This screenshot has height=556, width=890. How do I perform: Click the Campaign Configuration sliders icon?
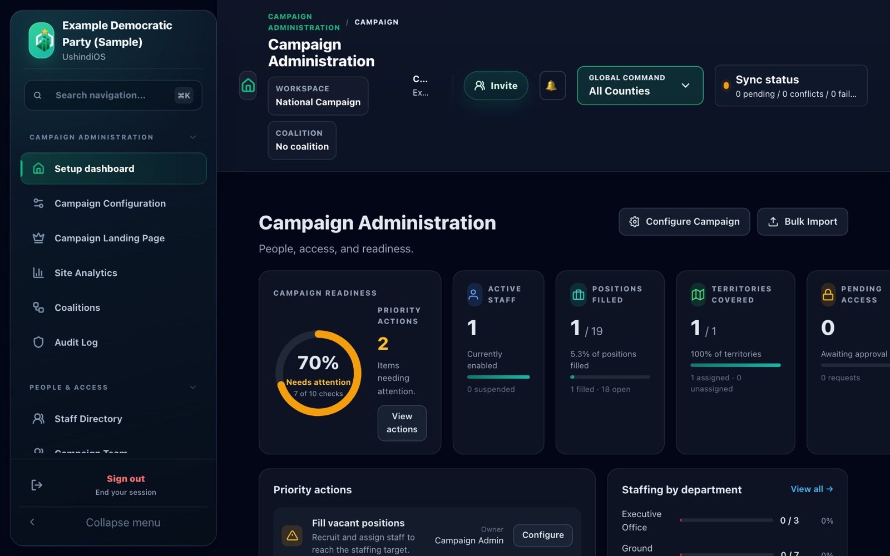(x=38, y=203)
